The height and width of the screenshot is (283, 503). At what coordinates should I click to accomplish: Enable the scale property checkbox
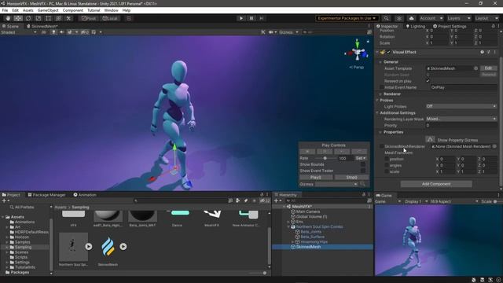click(387, 171)
